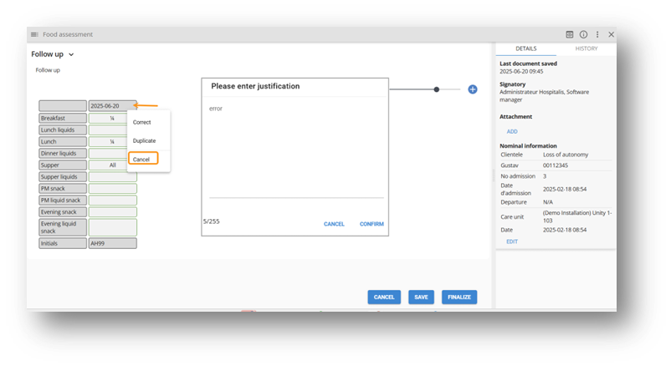The height and width of the screenshot is (366, 671).
Task: Select Cancel in the context menu
Action: pos(141,159)
